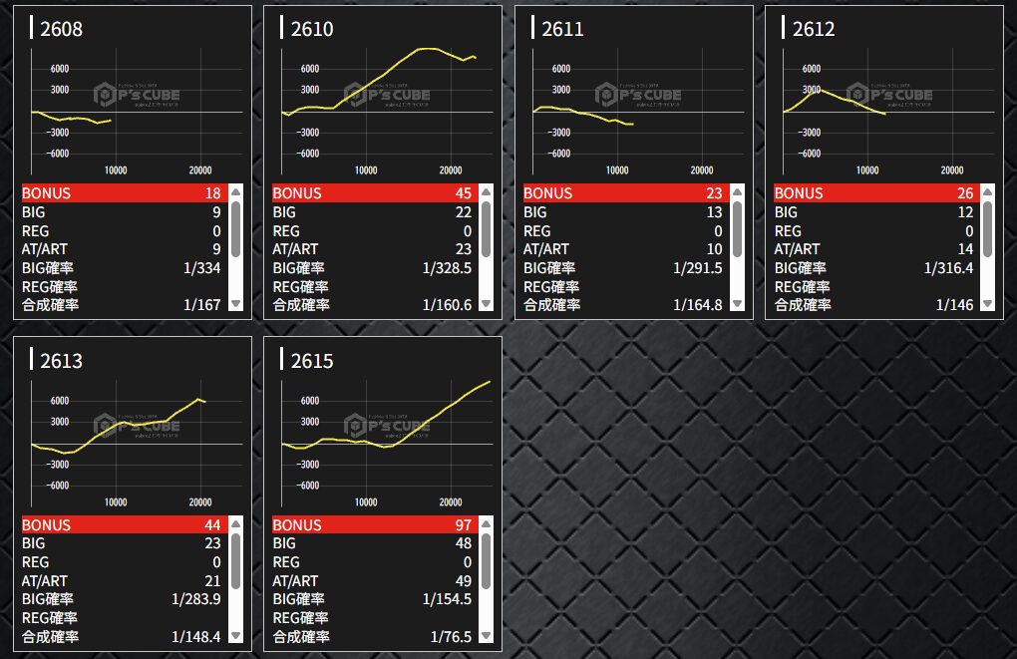The width and height of the screenshot is (1017, 659).
Task: Click scroll down arrow in machine 2612 panel
Action: [x=987, y=303]
